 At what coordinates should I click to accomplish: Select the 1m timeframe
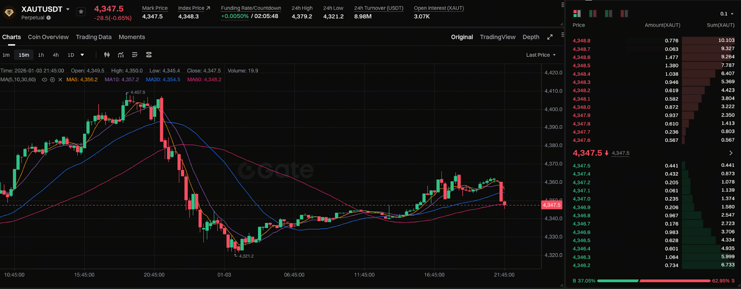click(6, 55)
